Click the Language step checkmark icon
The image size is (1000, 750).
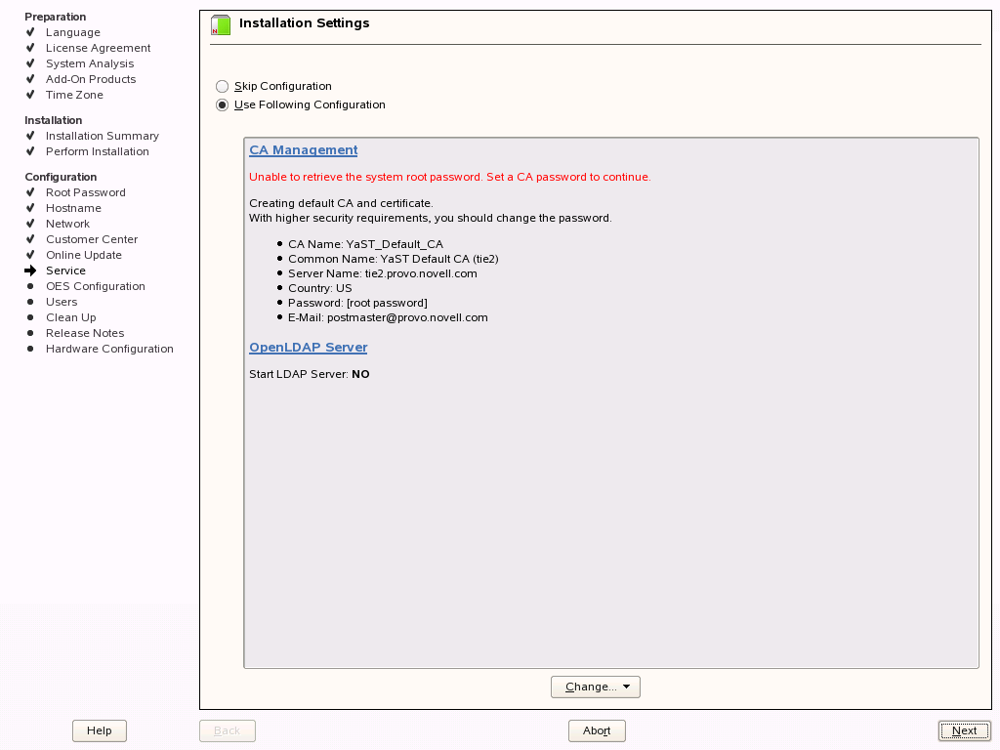30,32
